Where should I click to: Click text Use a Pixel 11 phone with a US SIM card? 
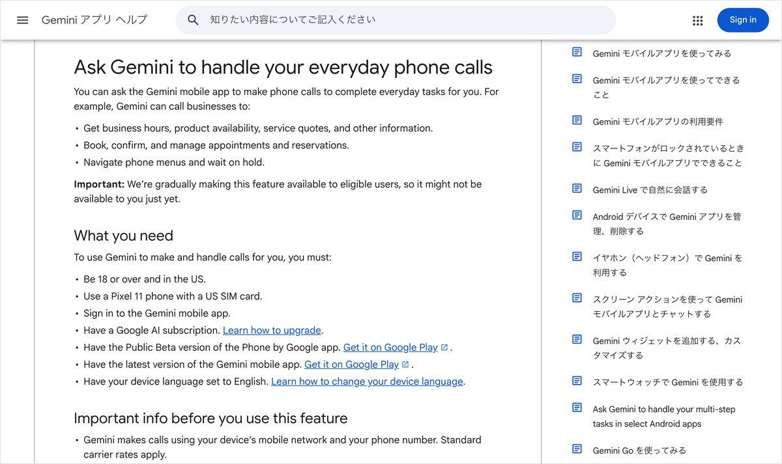173,297
